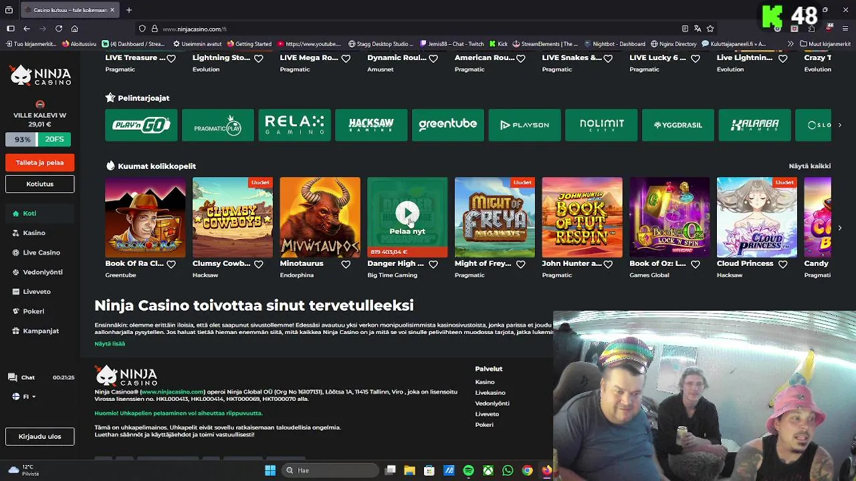
Task: Click the Windows Start button
Action: click(x=270, y=470)
